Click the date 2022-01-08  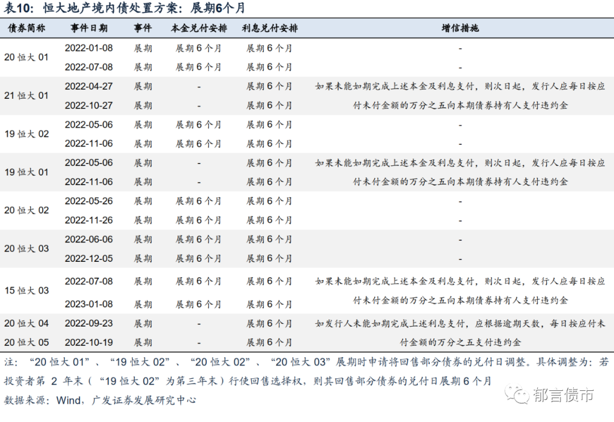tap(89, 48)
